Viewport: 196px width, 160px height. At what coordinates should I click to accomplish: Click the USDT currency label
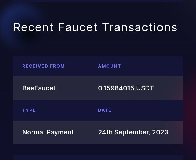click(145, 88)
